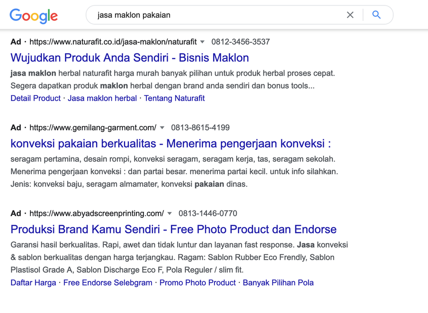Click the 'Detail Product' sitelink
The height and width of the screenshot is (313, 428).
(35, 98)
